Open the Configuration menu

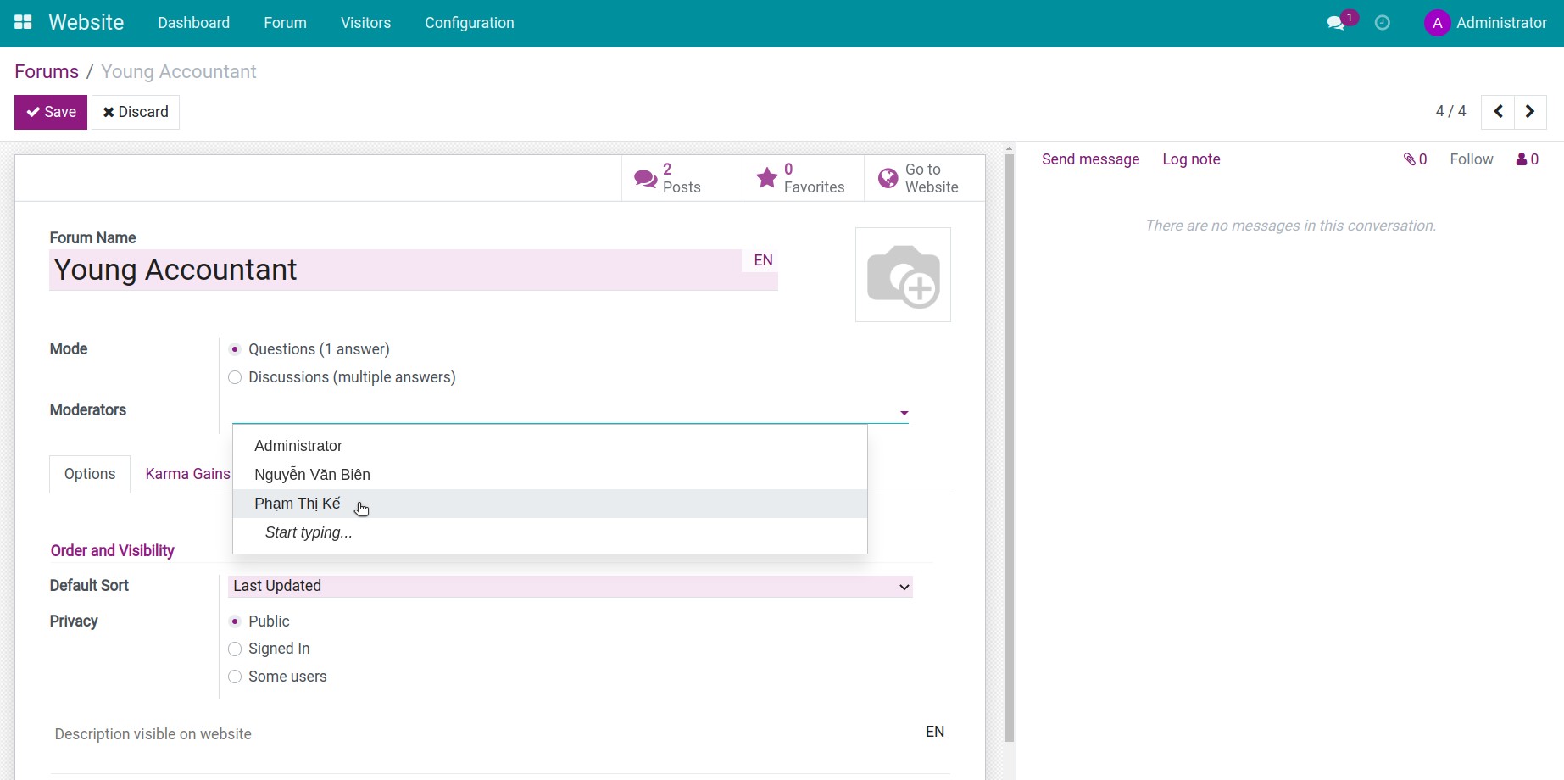pyautogui.click(x=469, y=23)
